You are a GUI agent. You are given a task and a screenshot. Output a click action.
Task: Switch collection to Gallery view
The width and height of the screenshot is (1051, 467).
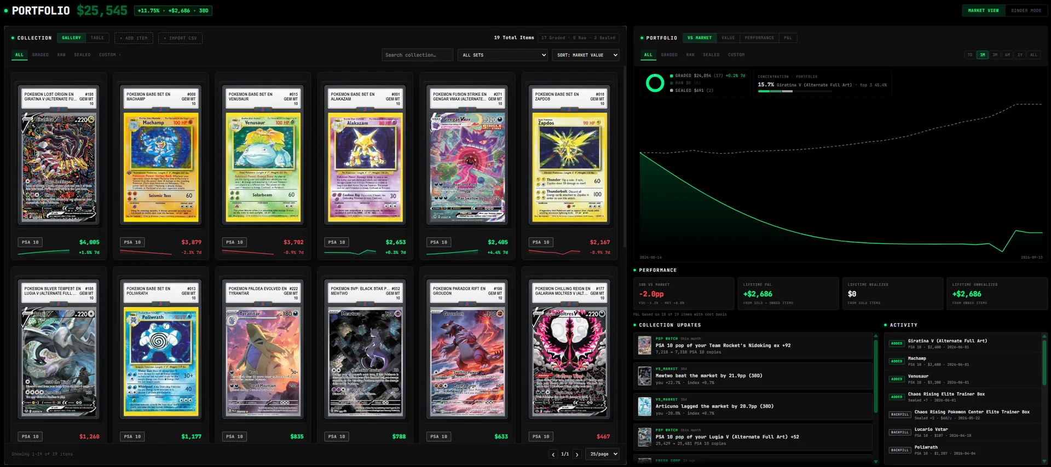point(71,38)
